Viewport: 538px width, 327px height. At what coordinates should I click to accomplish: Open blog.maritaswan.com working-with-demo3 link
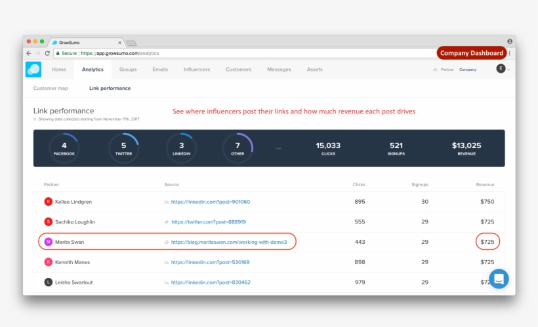pos(229,242)
